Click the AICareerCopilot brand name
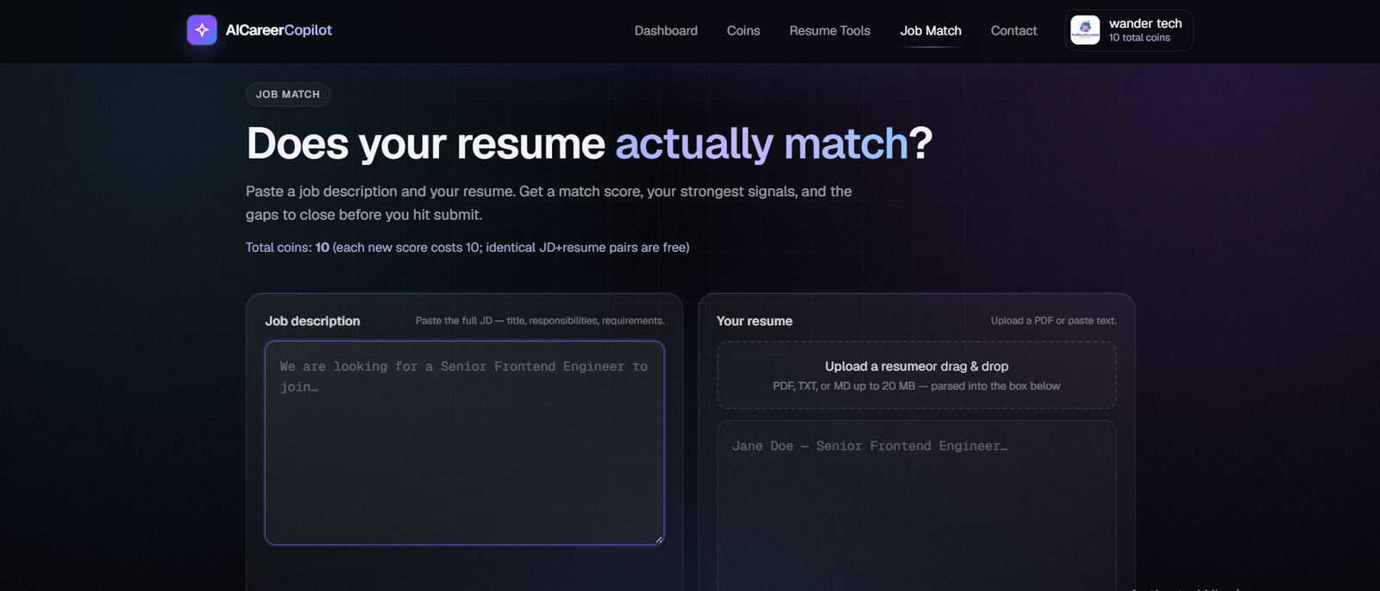Image resolution: width=1380 pixels, height=591 pixels. (279, 30)
